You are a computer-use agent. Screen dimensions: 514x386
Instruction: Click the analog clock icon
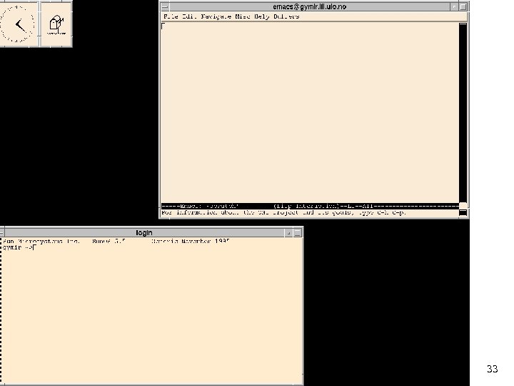18,24
